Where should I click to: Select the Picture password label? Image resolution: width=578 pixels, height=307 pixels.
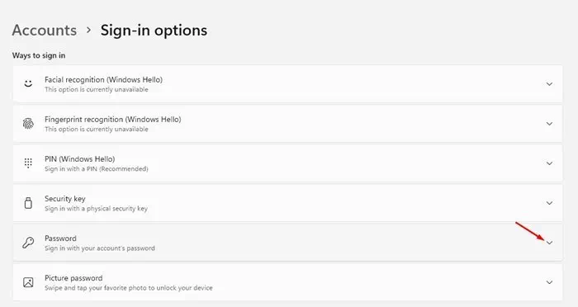[73, 278]
